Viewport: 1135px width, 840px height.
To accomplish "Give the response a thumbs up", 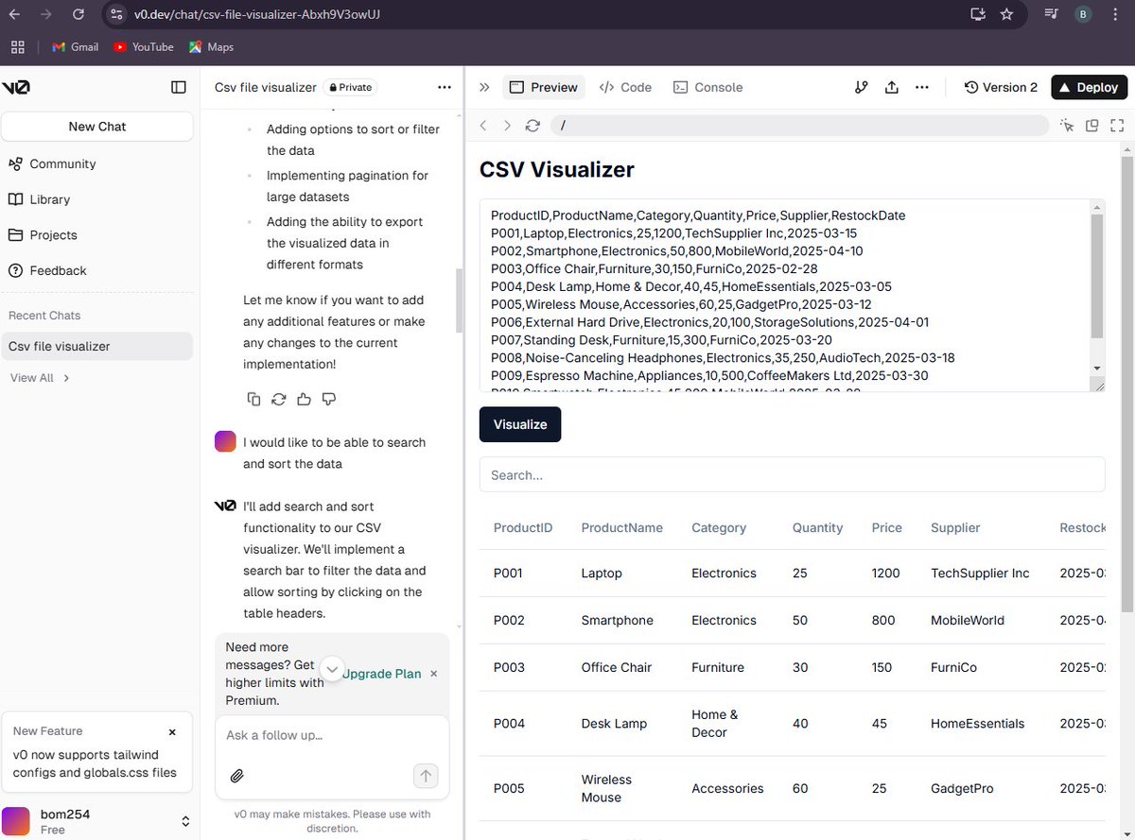I will 303,399.
